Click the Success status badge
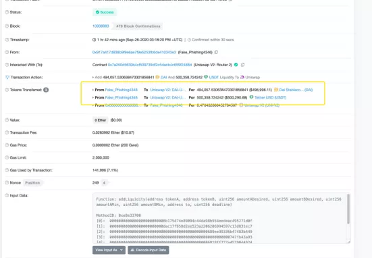 tap(105, 12)
